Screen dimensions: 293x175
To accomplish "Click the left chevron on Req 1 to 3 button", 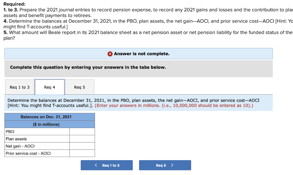I will click(96, 165).
